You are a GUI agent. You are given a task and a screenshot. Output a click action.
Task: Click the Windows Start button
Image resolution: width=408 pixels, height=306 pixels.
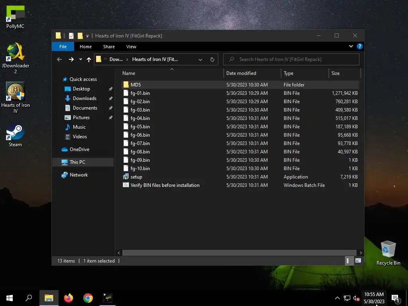click(x=10, y=298)
